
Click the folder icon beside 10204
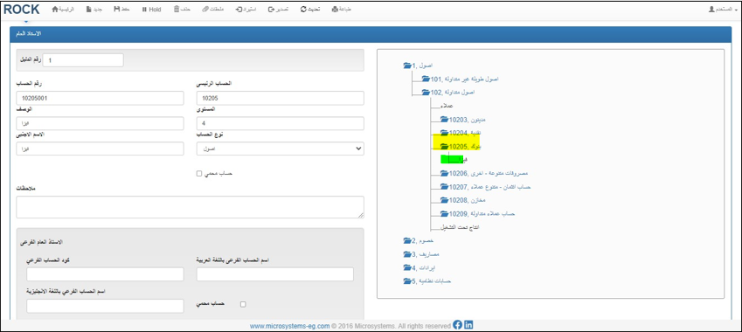[x=444, y=133]
